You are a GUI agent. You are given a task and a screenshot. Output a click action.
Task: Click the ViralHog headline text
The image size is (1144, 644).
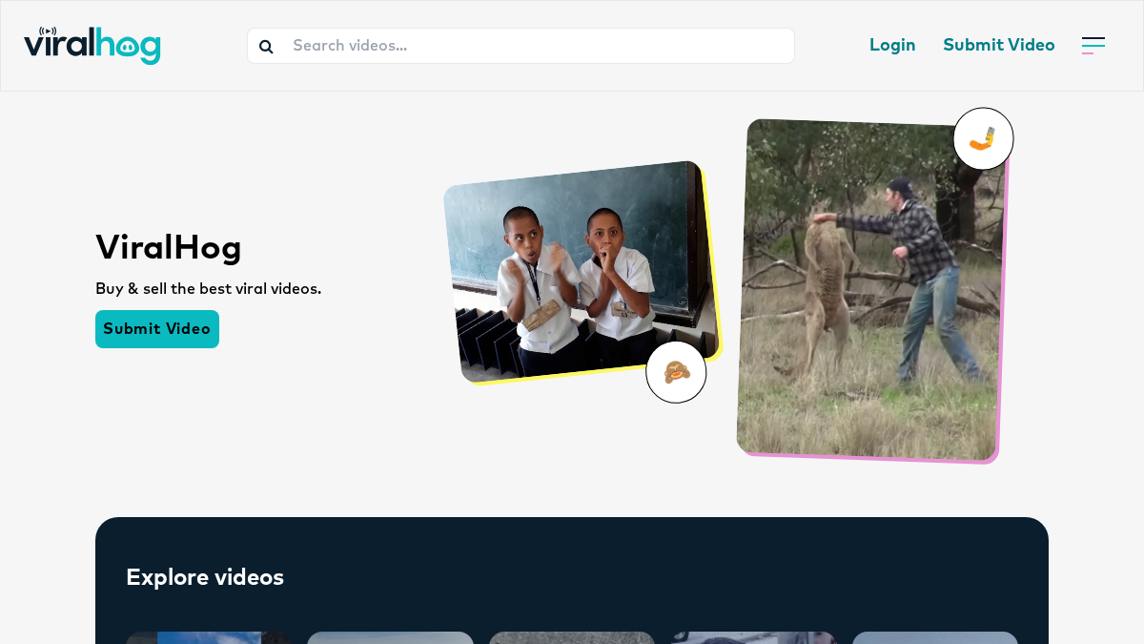[169, 247]
